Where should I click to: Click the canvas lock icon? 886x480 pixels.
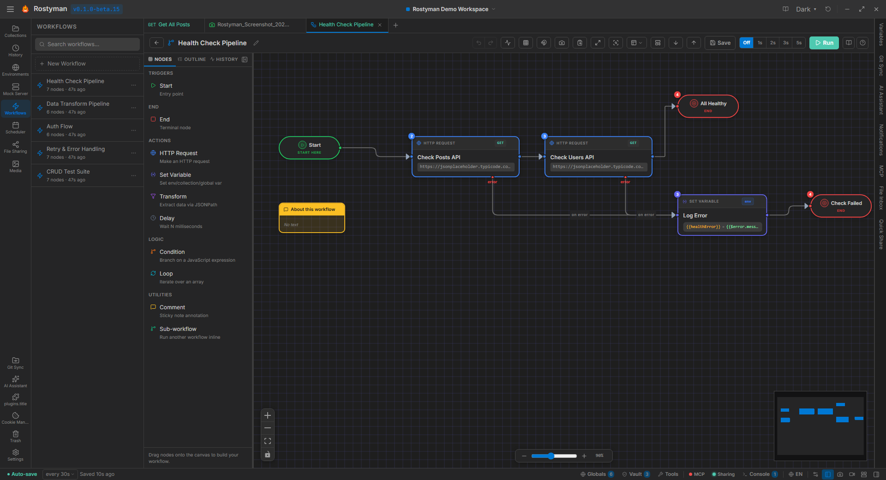pos(268,455)
